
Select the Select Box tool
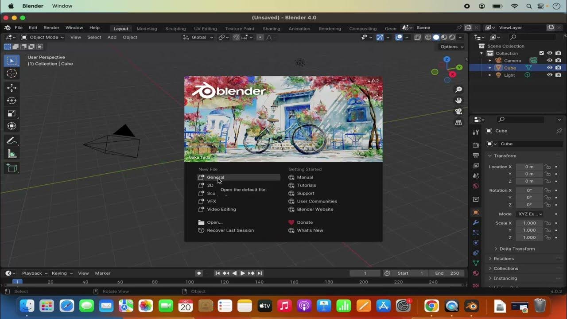click(x=12, y=61)
